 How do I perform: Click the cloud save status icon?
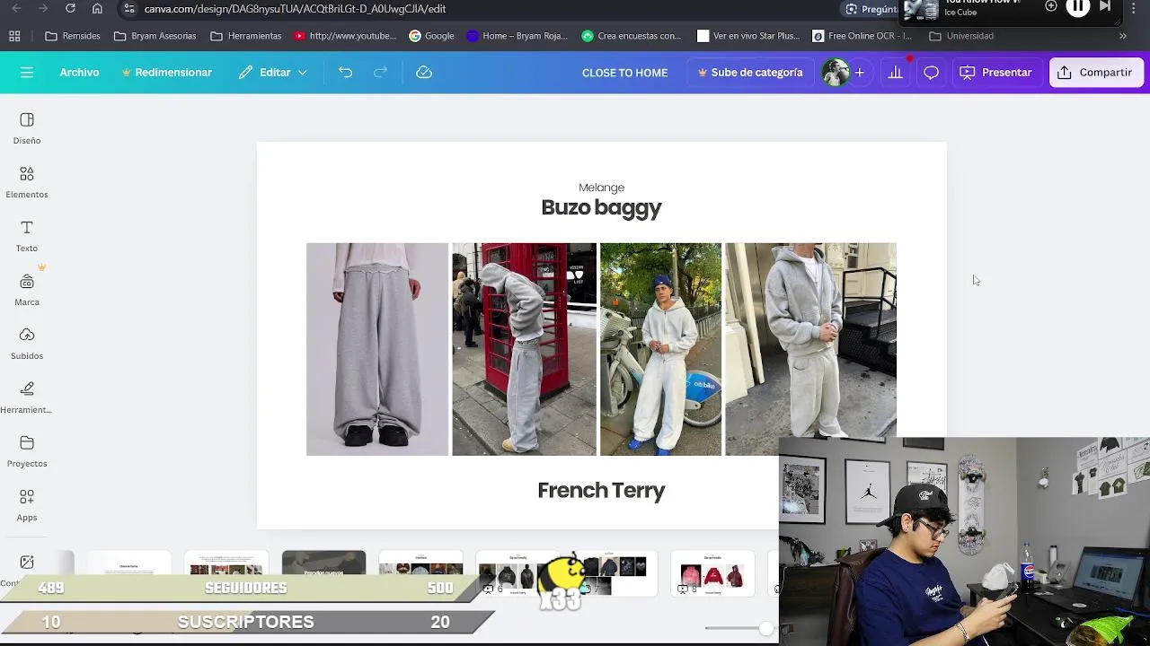coord(424,72)
